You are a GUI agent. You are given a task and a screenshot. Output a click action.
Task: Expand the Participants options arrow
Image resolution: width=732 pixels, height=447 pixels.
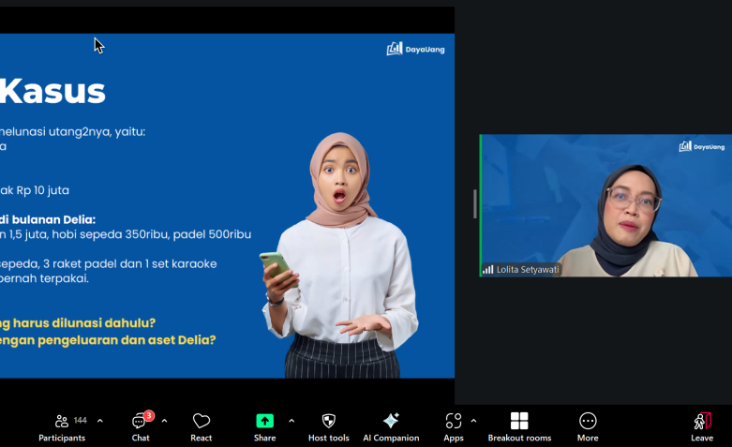tap(100, 421)
